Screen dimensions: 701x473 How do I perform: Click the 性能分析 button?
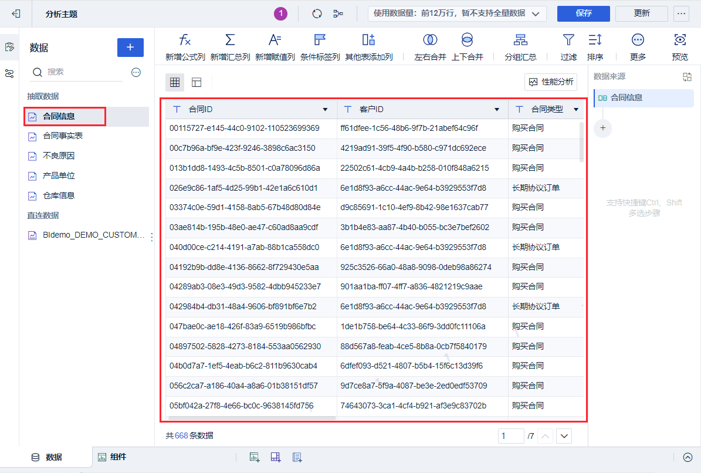[x=551, y=82]
